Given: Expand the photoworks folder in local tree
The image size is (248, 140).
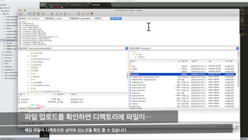Looking at the screenshot, I should 28,65.
